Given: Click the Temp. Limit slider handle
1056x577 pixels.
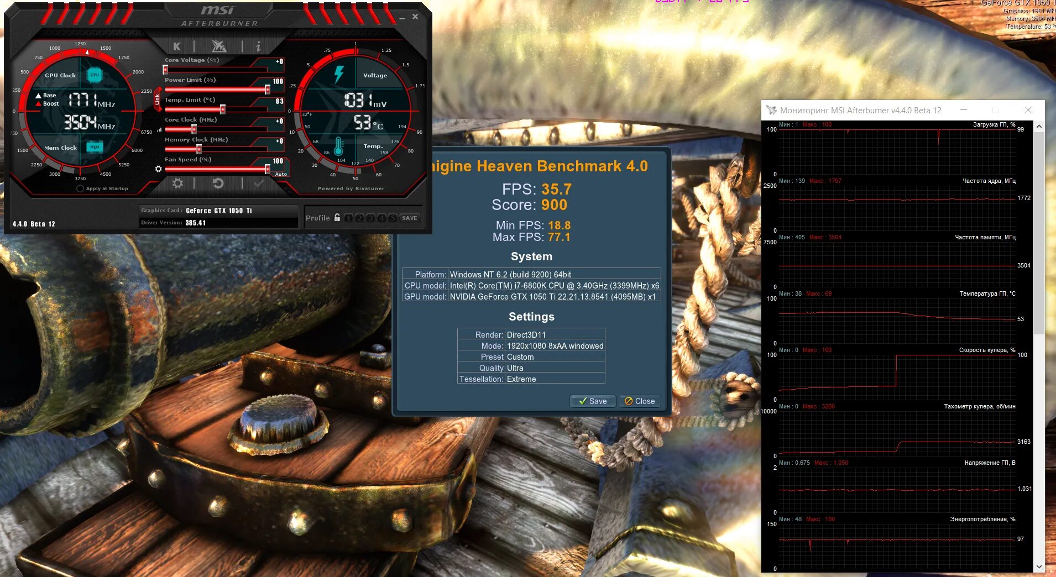Looking at the screenshot, I should (223, 109).
